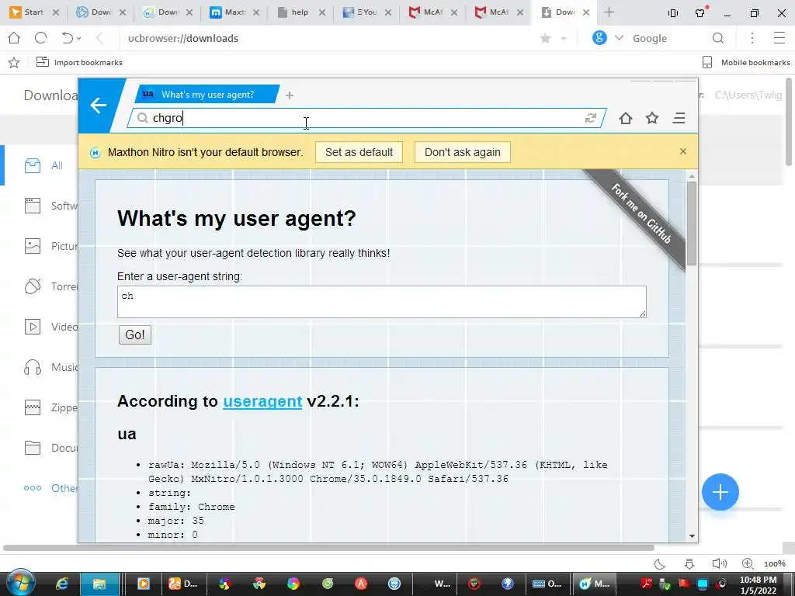
Task: Select the Pictures category icon
Action: (33, 246)
